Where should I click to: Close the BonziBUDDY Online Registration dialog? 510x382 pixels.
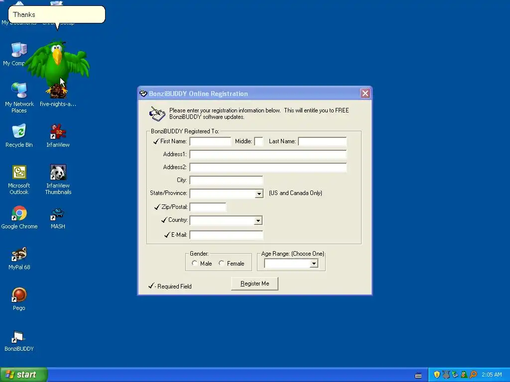point(365,94)
